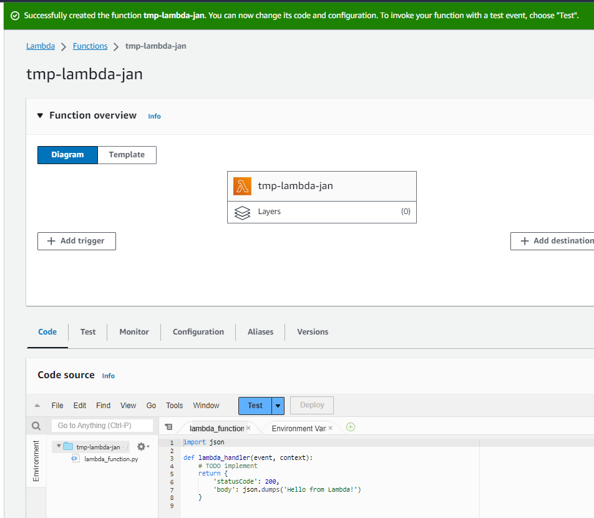Click the '# TODO implement' comment line
This screenshot has width=594, height=518.
point(228,466)
